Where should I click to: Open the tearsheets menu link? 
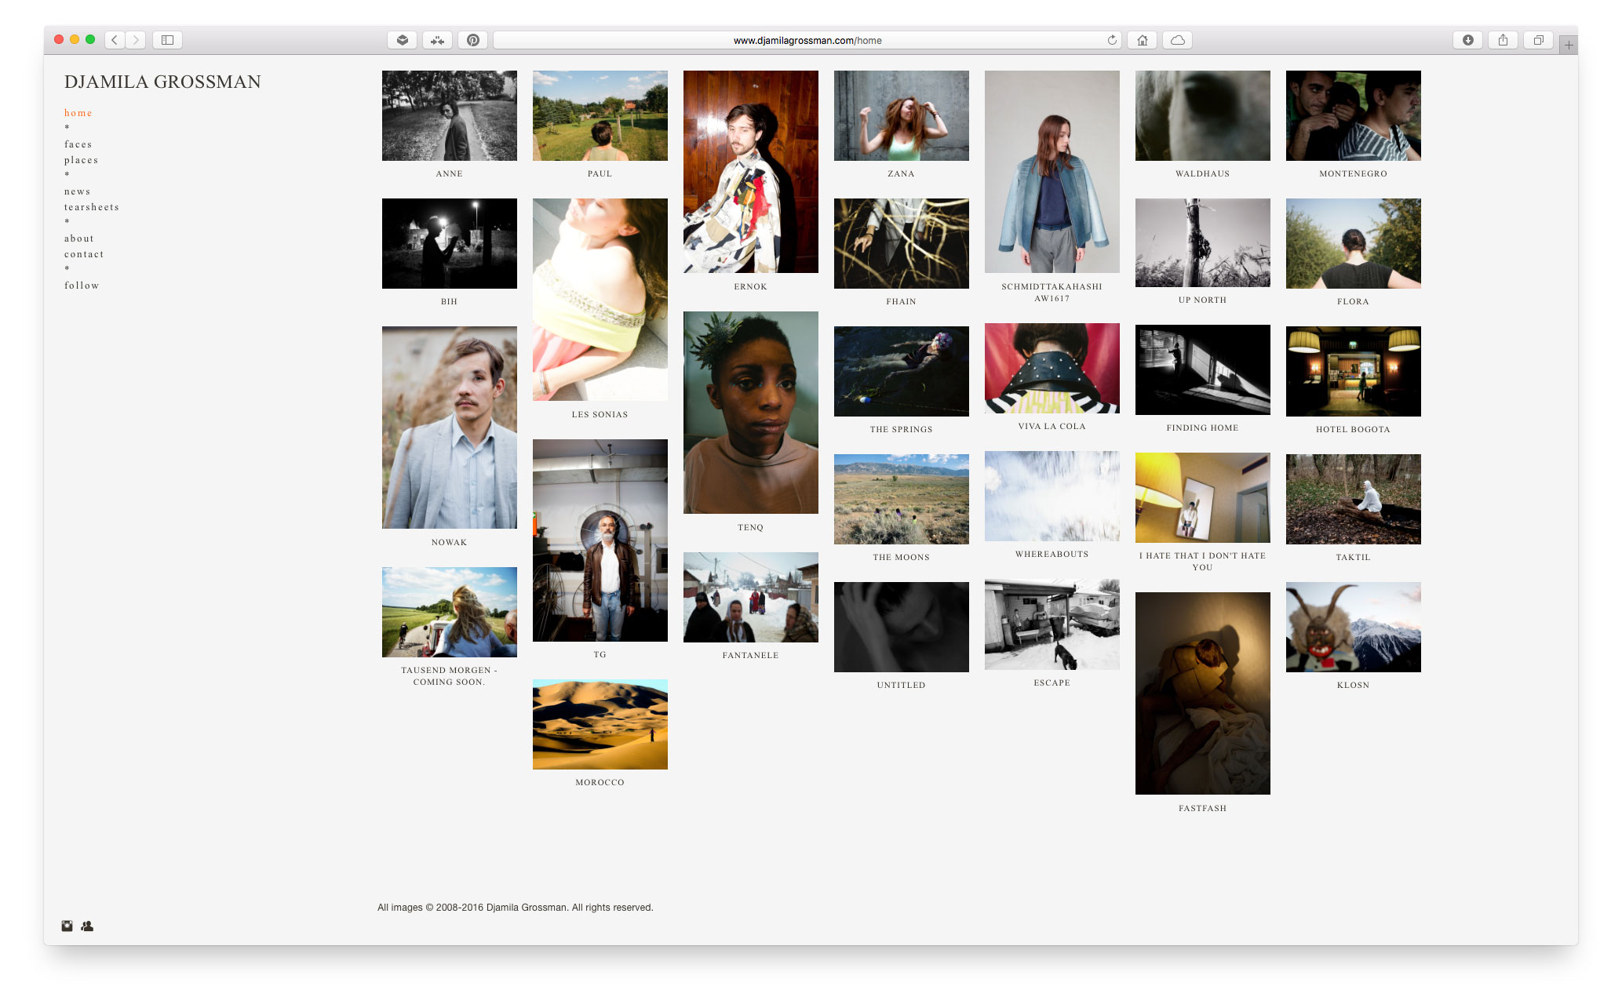92,207
